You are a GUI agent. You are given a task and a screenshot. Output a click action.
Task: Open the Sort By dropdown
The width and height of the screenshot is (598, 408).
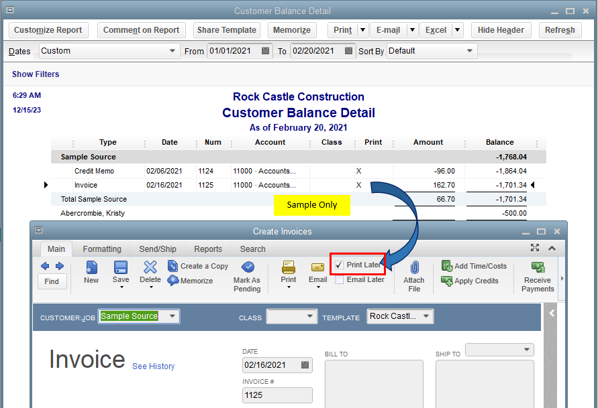(470, 51)
